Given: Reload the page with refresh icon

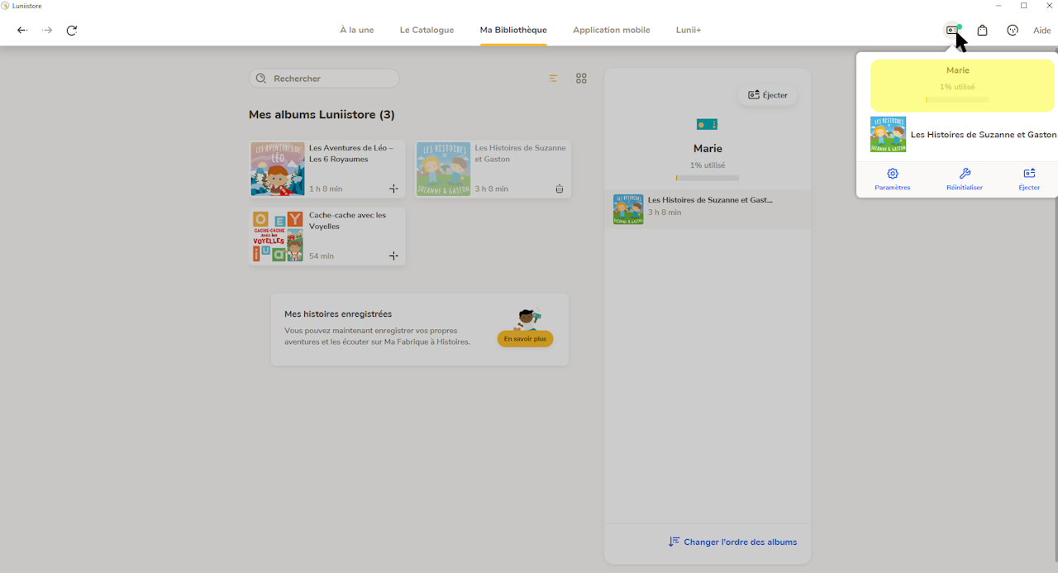Looking at the screenshot, I should click(72, 31).
